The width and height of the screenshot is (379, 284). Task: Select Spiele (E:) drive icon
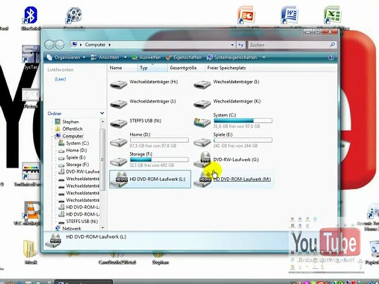(x=202, y=142)
